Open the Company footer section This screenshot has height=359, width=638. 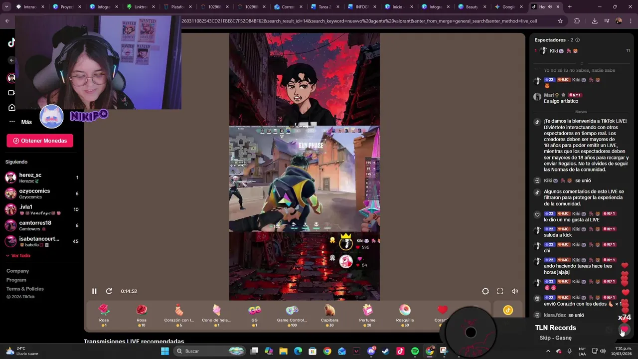click(x=17, y=271)
